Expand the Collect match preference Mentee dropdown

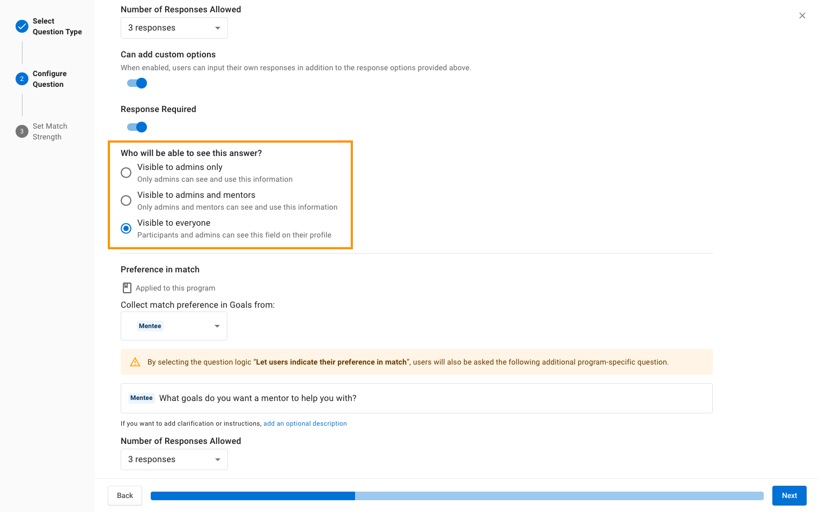tap(174, 326)
